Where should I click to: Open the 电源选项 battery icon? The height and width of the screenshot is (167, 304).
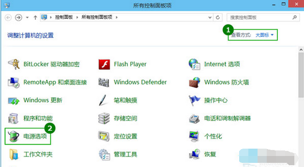(x=13, y=136)
